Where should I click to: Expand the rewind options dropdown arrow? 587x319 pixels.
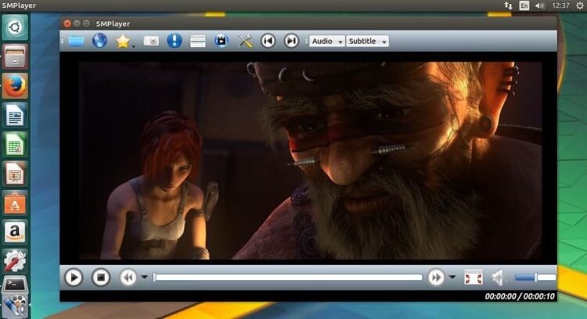144,277
